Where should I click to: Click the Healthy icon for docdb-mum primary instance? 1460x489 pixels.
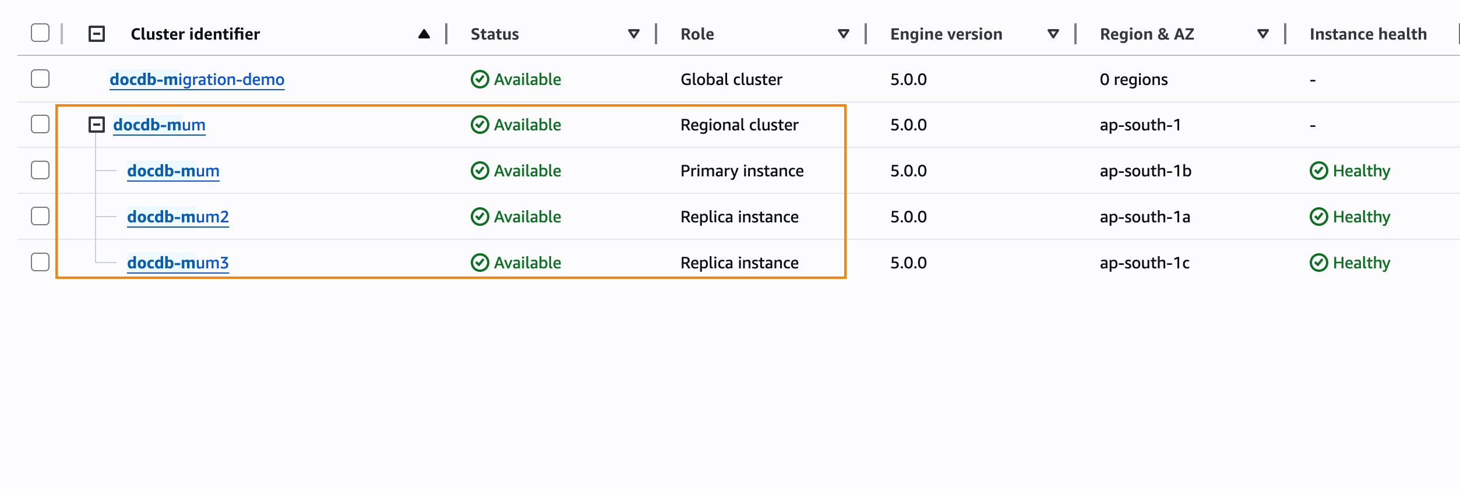1318,171
